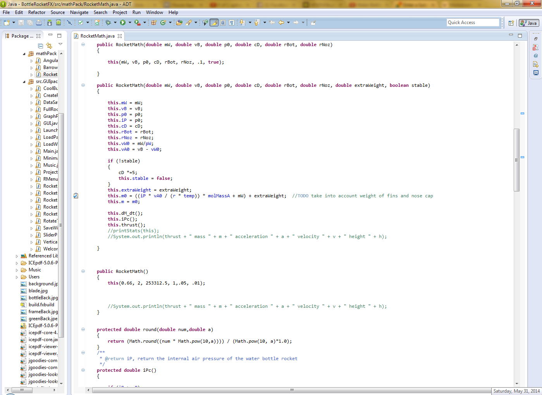Restore the minimized right-side view stack
Image resolution: width=542 pixels, height=395 pixels.
point(536,39)
